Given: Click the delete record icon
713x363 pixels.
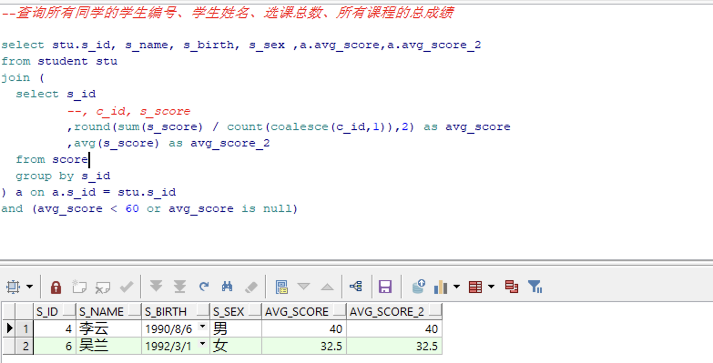Looking at the screenshot, I should [102, 287].
